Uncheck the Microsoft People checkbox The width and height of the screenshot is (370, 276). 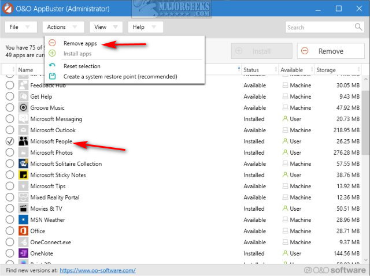point(10,141)
